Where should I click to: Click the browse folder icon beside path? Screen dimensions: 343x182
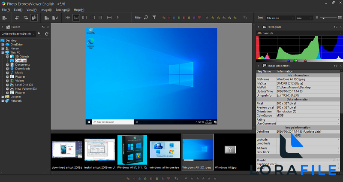pos(39,34)
